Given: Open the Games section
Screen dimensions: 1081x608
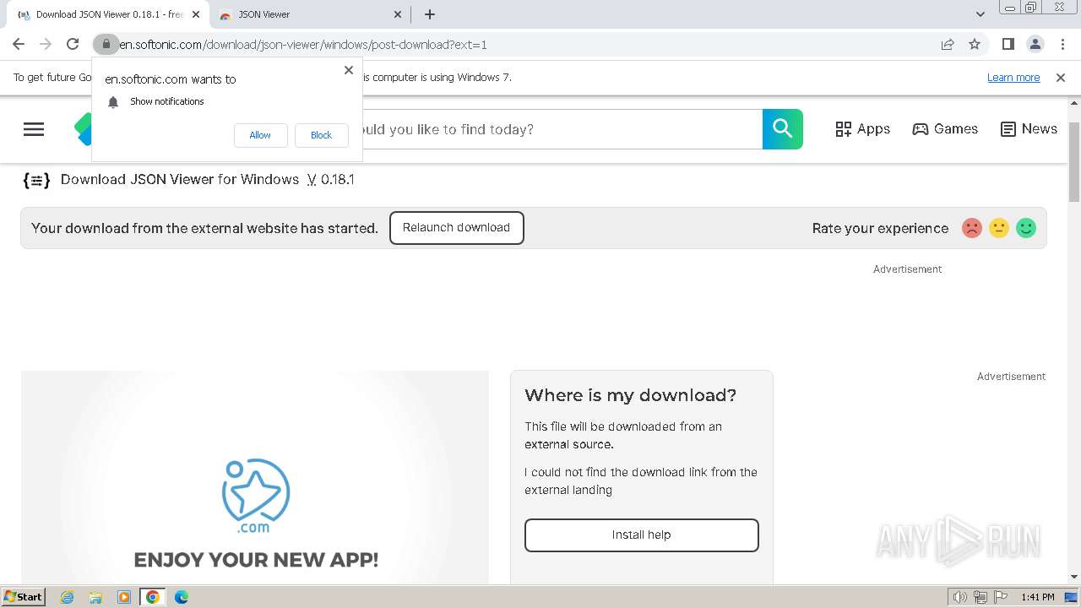Looking at the screenshot, I should [x=945, y=129].
